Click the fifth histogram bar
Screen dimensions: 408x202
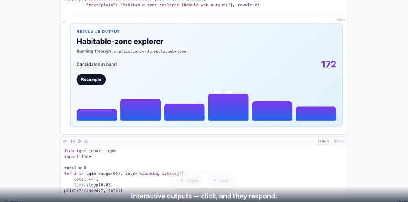272,111
